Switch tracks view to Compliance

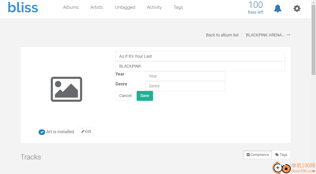click(x=258, y=155)
